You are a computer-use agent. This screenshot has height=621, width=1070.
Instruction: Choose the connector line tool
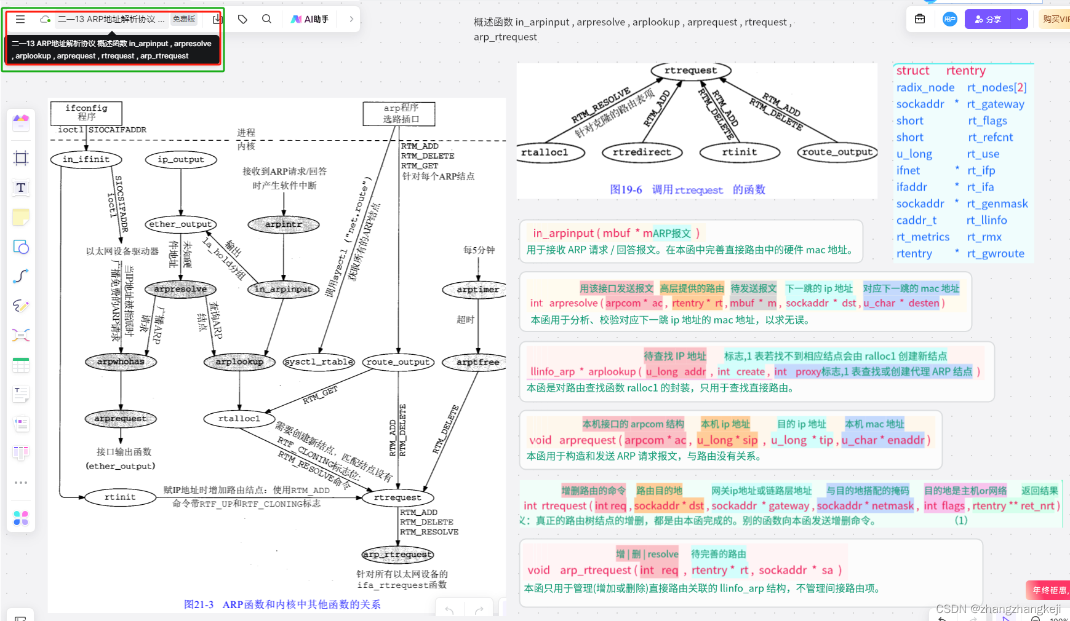pos(21,276)
